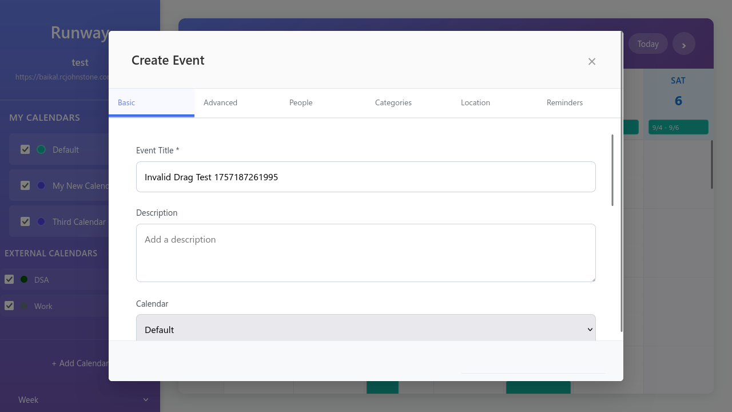
Task: Toggle My New Calendar visibility
Action: (x=25, y=185)
